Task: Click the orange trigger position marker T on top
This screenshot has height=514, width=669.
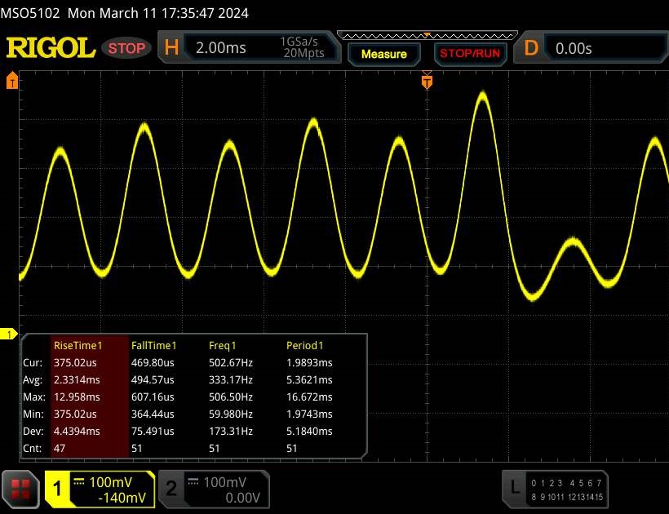Action: [427, 81]
